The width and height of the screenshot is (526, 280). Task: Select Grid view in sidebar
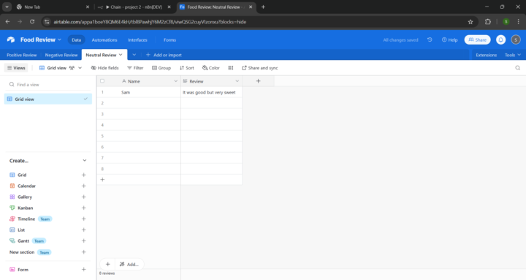coord(48,99)
